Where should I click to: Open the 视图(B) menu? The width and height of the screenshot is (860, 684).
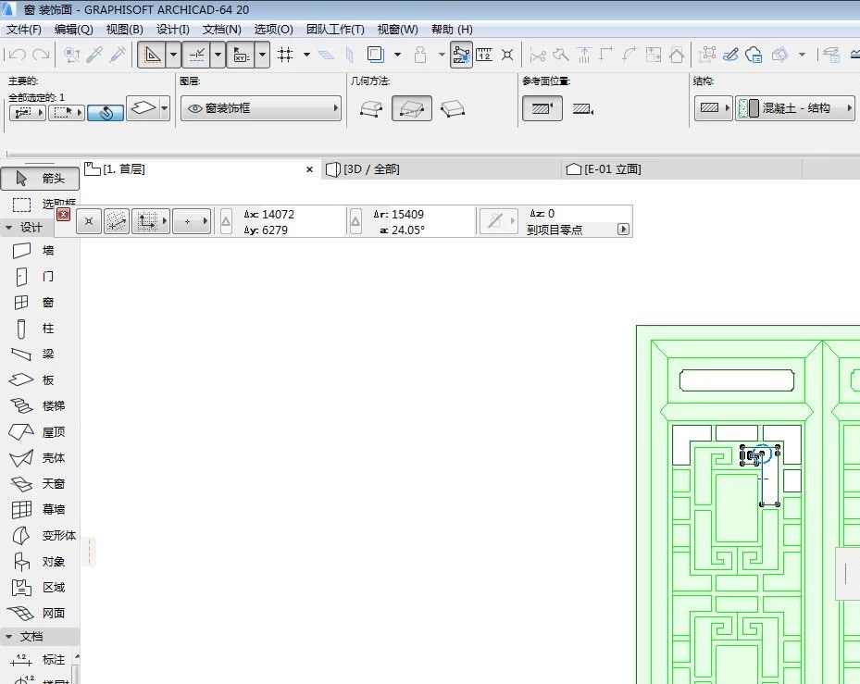pos(124,29)
